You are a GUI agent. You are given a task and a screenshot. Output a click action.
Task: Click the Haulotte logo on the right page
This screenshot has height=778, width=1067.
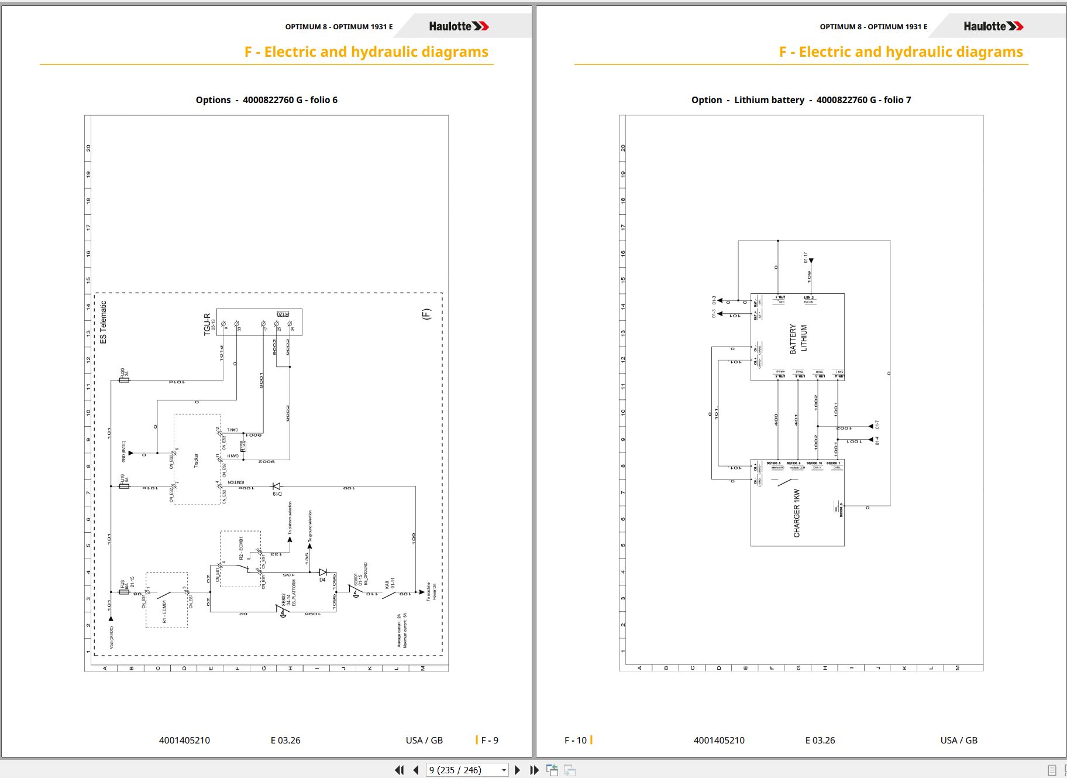point(993,26)
